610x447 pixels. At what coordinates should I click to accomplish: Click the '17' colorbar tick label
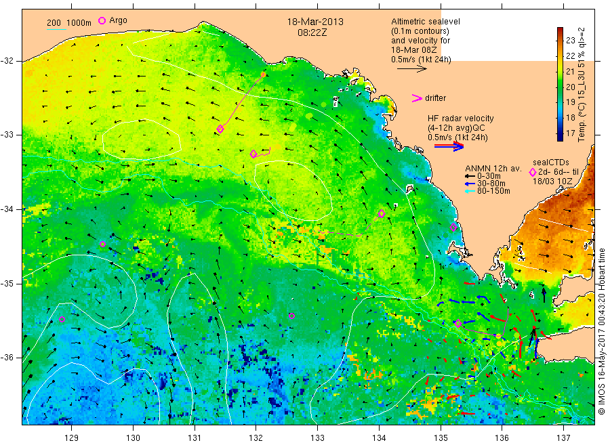pyautogui.click(x=570, y=133)
